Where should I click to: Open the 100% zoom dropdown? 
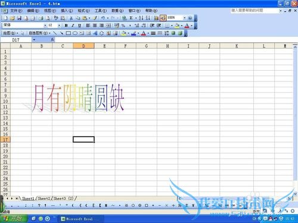[185, 18]
